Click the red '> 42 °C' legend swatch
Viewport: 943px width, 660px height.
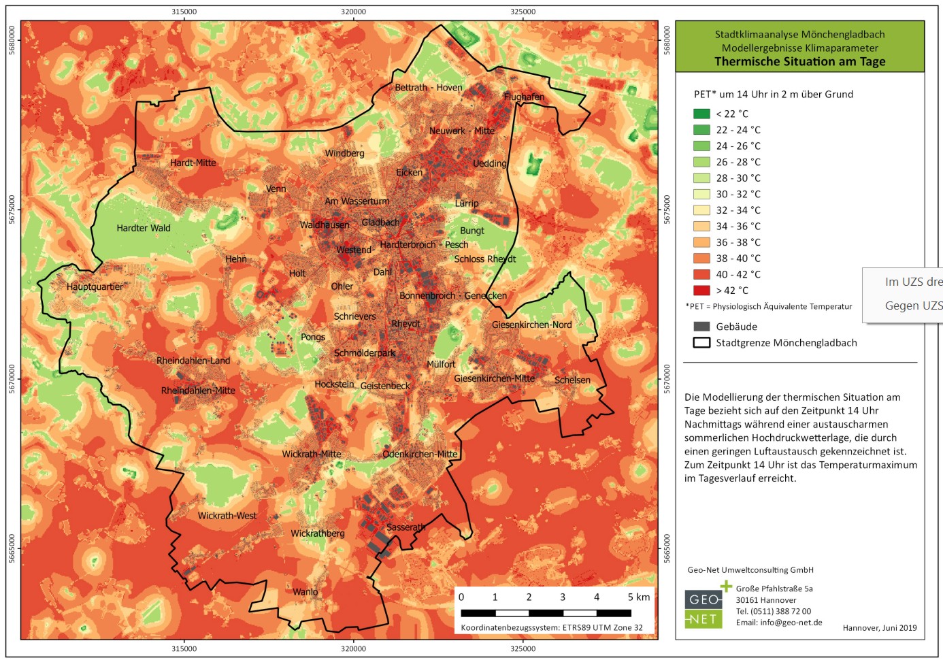pyautogui.click(x=701, y=291)
